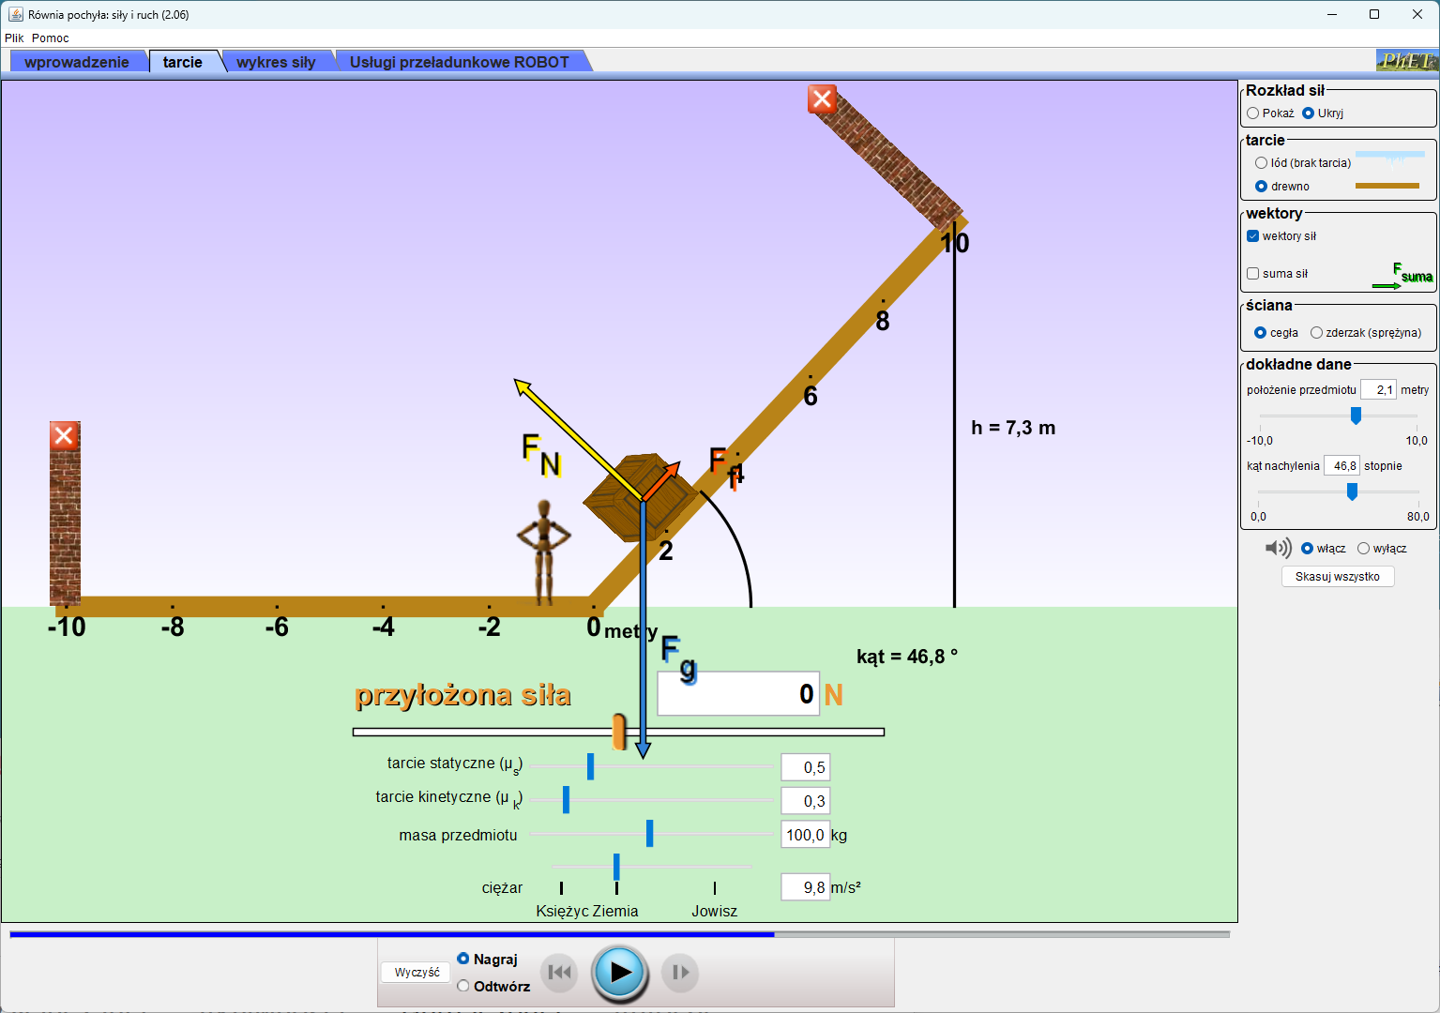This screenshot has height=1013, width=1440.
Task: Click the orange applied force slider handle
Action: tap(619, 732)
